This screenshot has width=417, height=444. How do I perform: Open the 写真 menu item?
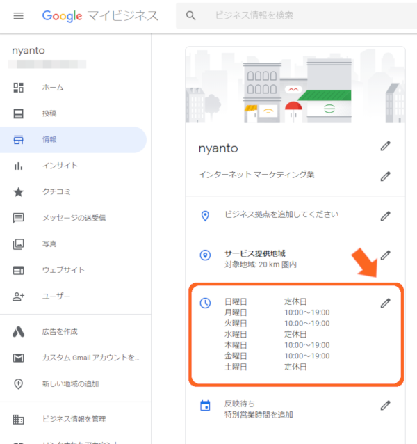tap(73, 244)
